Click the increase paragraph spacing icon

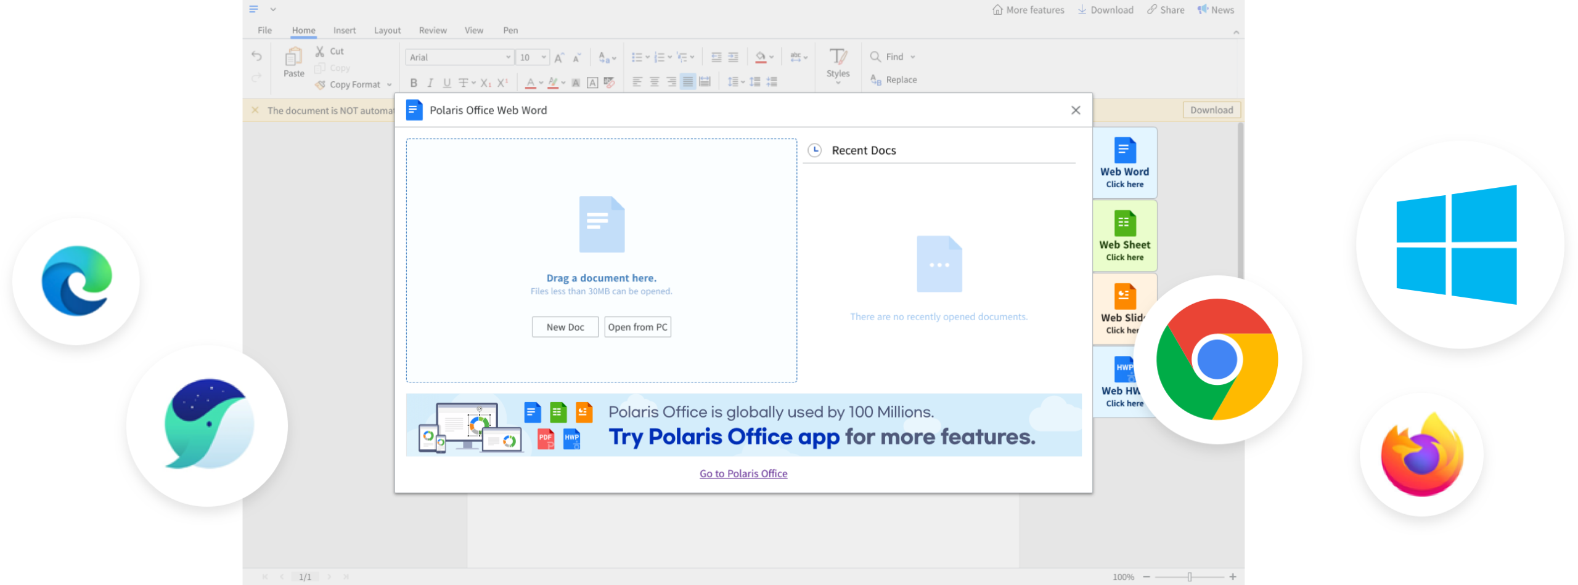coord(755,82)
